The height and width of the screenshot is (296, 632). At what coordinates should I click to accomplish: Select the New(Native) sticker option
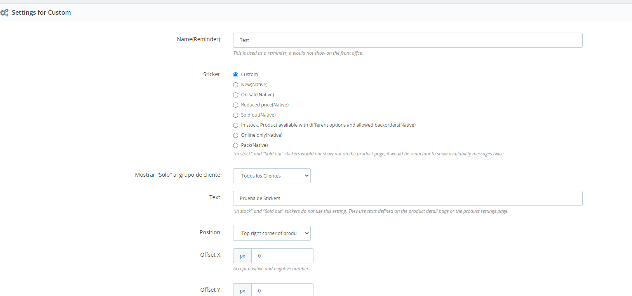point(235,85)
